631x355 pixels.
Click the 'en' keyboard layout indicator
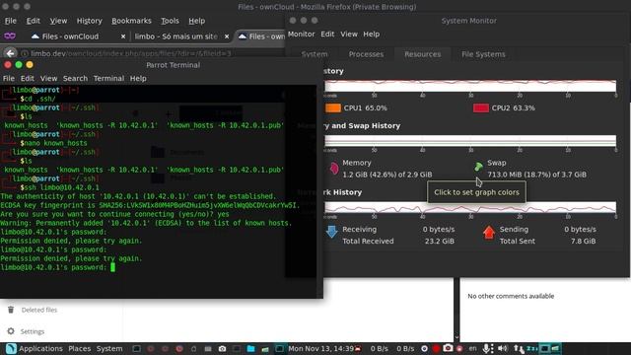tap(473, 348)
